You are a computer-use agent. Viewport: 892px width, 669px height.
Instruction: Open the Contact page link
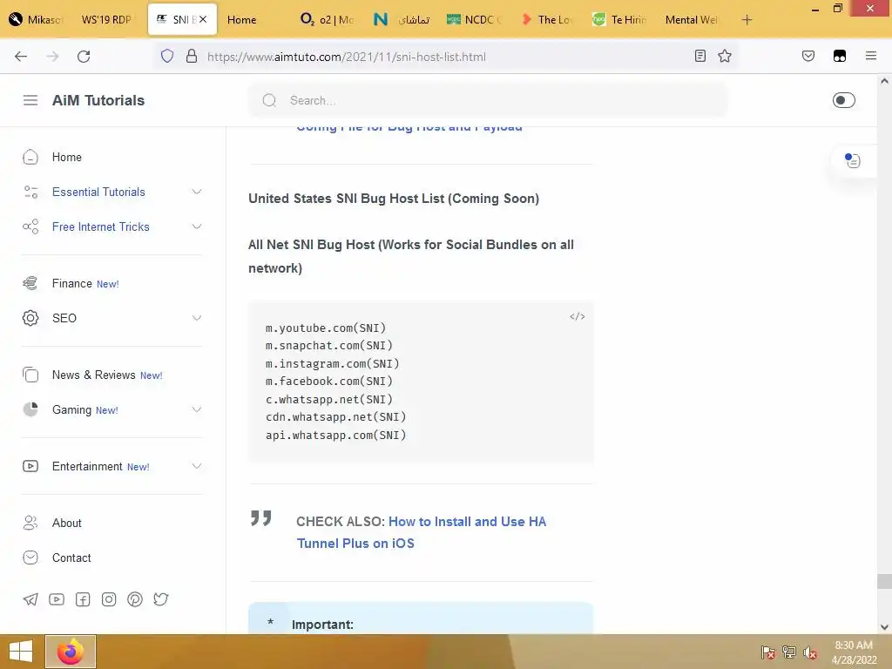click(71, 557)
